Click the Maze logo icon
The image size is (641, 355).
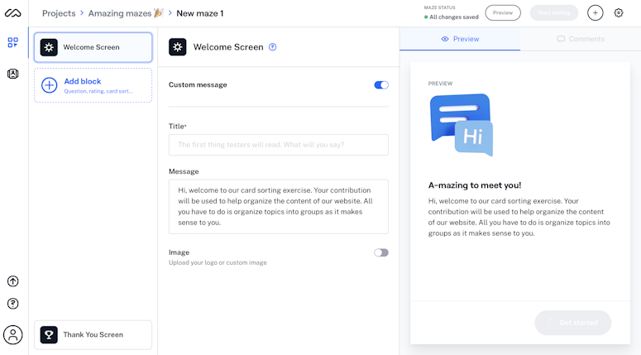pos(12,13)
